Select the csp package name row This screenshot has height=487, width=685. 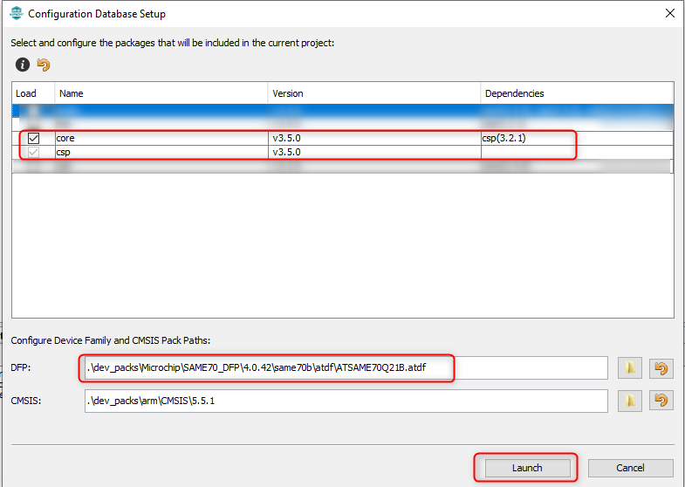[161, 152]
